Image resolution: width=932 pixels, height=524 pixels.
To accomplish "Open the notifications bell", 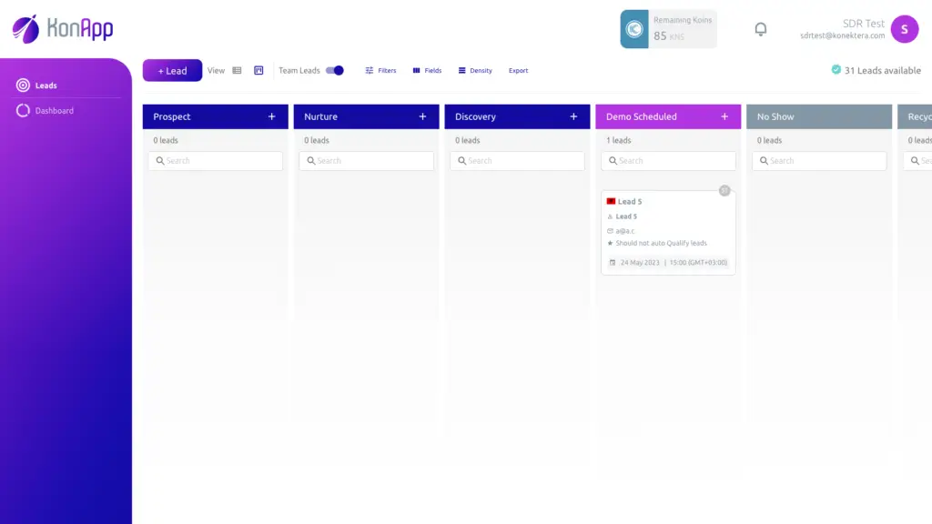I will click(x=761, y=29).
